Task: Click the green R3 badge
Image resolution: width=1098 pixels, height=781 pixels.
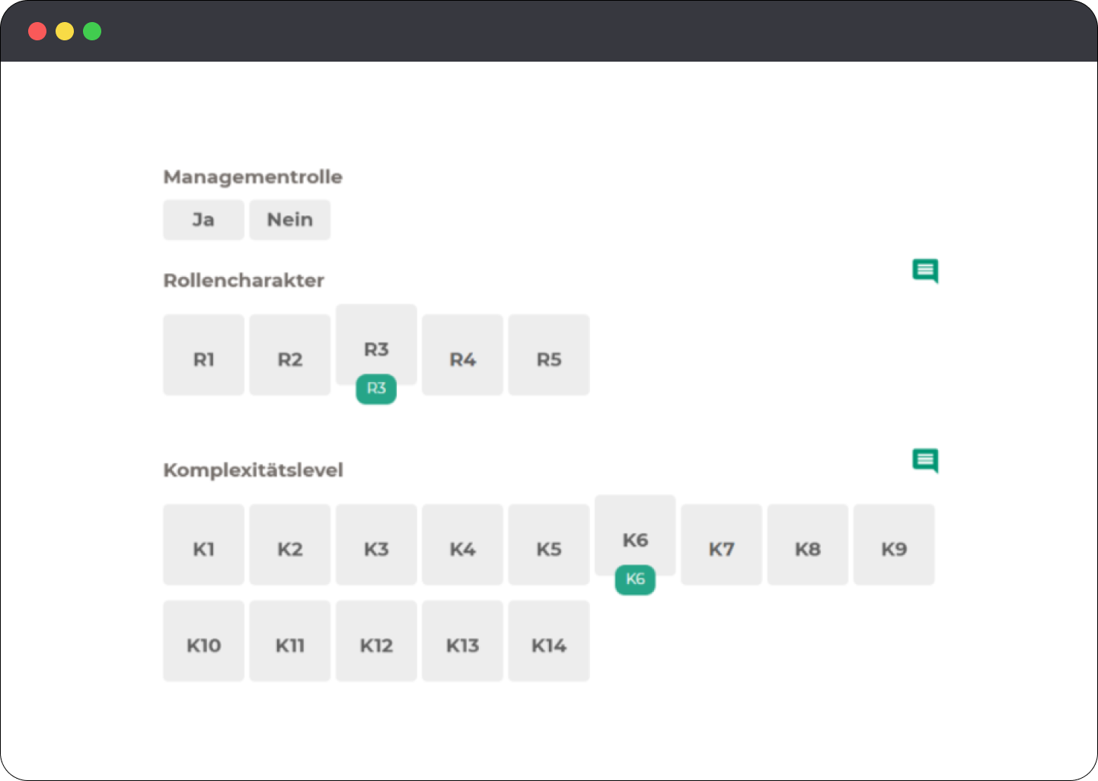Action: tap(376, 389)
